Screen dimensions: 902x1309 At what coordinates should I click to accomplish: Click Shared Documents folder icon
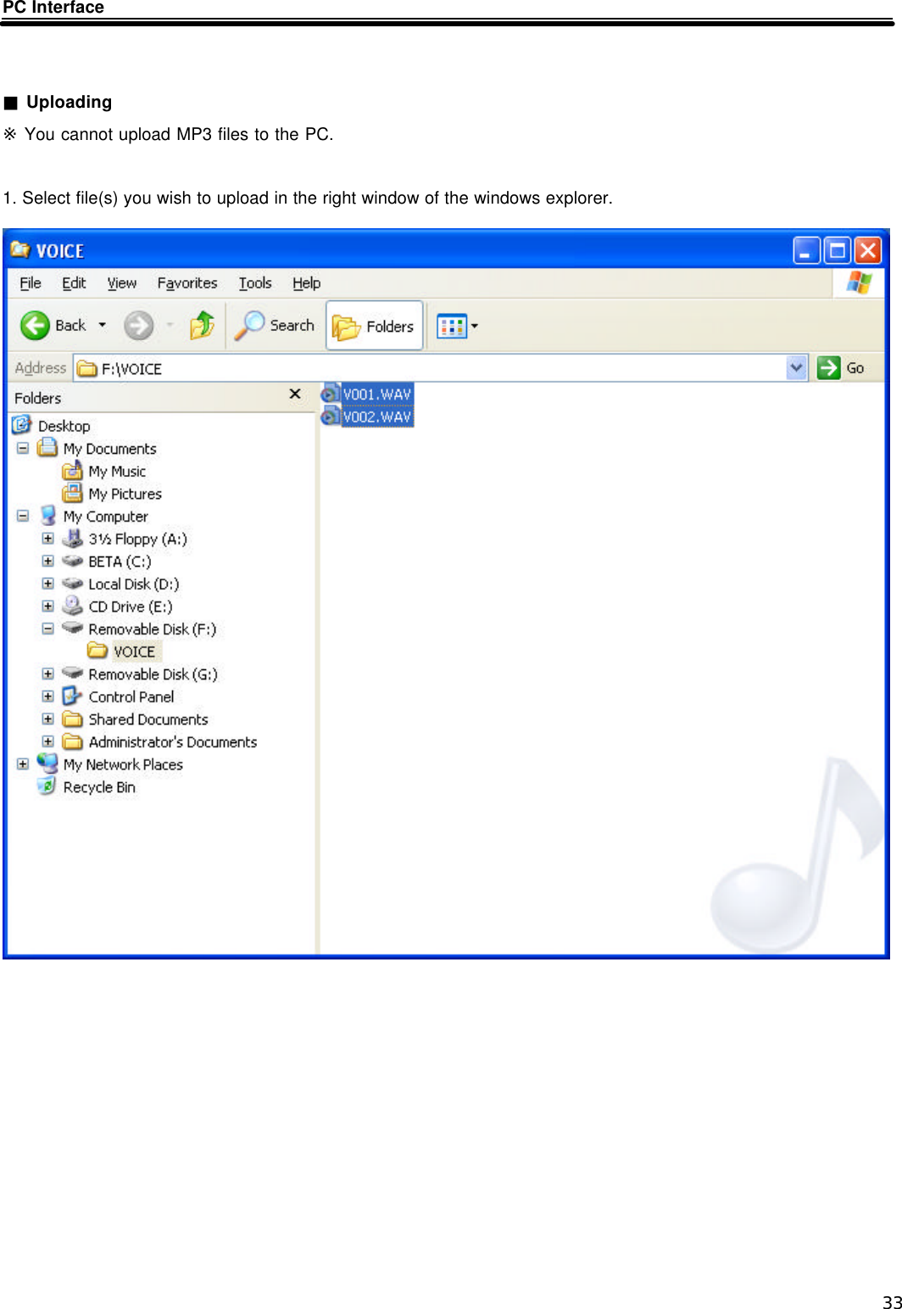73,719
